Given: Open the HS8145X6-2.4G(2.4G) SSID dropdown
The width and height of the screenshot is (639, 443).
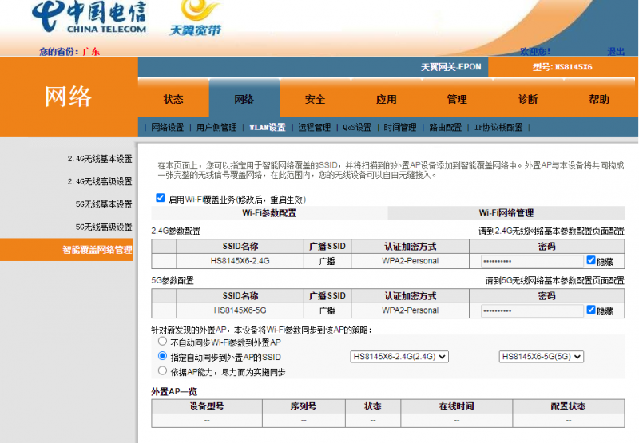Looking at the screenshot, I should 399,357.
